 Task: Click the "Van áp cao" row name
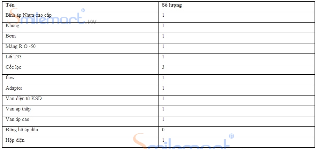coord(17,119)
